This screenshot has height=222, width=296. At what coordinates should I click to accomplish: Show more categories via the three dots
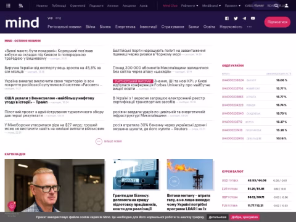(249, 27)
